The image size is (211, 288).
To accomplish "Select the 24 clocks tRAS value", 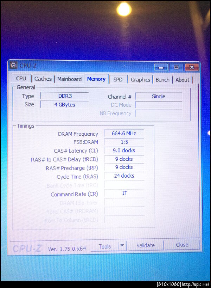I will pos(124,176).
